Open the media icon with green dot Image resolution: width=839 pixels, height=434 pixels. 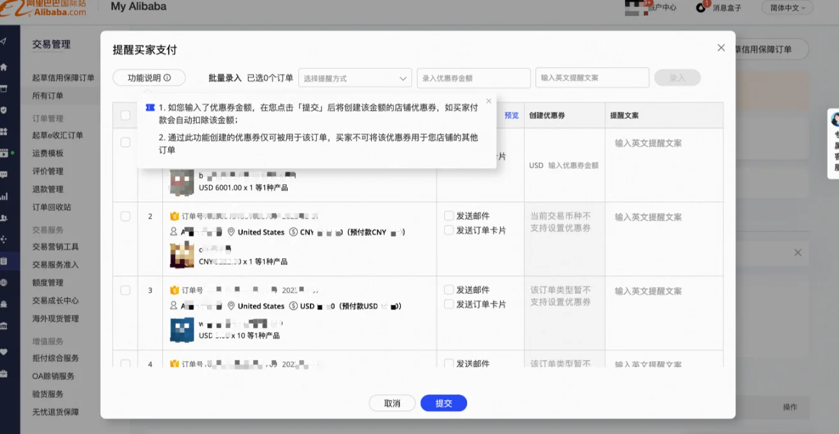pos(5,153)
